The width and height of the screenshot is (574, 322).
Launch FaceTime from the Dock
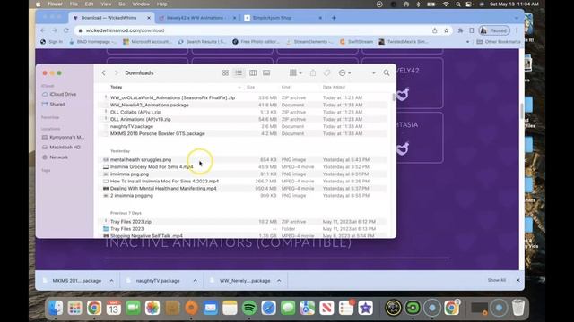click(133, 308)
